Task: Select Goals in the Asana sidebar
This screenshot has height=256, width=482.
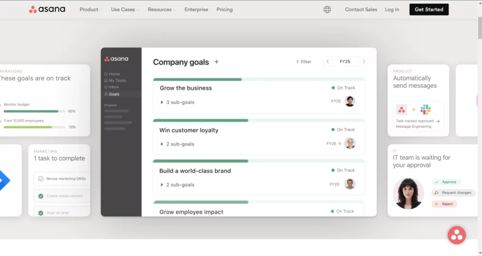Action: coord(113,94)
